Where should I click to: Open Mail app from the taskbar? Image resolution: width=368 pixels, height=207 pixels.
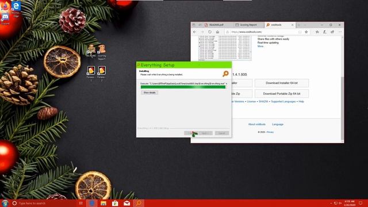[126, 203]
